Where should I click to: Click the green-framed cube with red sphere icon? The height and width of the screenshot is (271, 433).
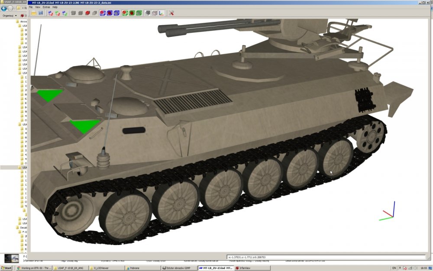point(125,13)
